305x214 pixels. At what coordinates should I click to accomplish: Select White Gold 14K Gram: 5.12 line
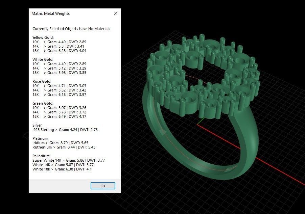(59, 68)
